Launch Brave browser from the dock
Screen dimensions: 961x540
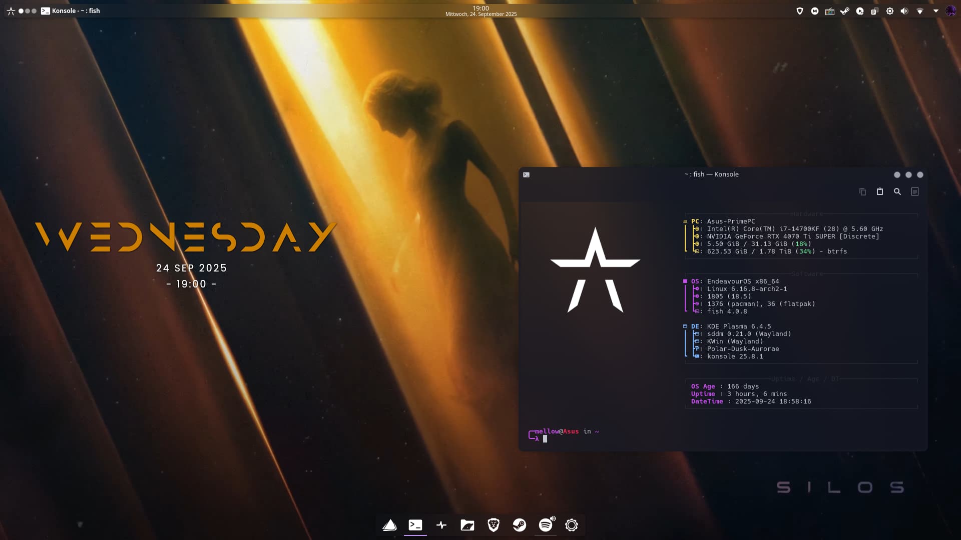click(494, 525)
